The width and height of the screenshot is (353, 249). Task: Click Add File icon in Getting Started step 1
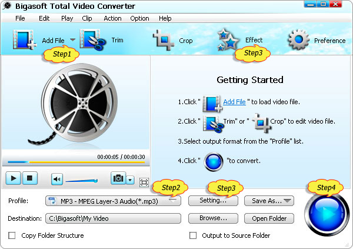[x=212, y=104]
